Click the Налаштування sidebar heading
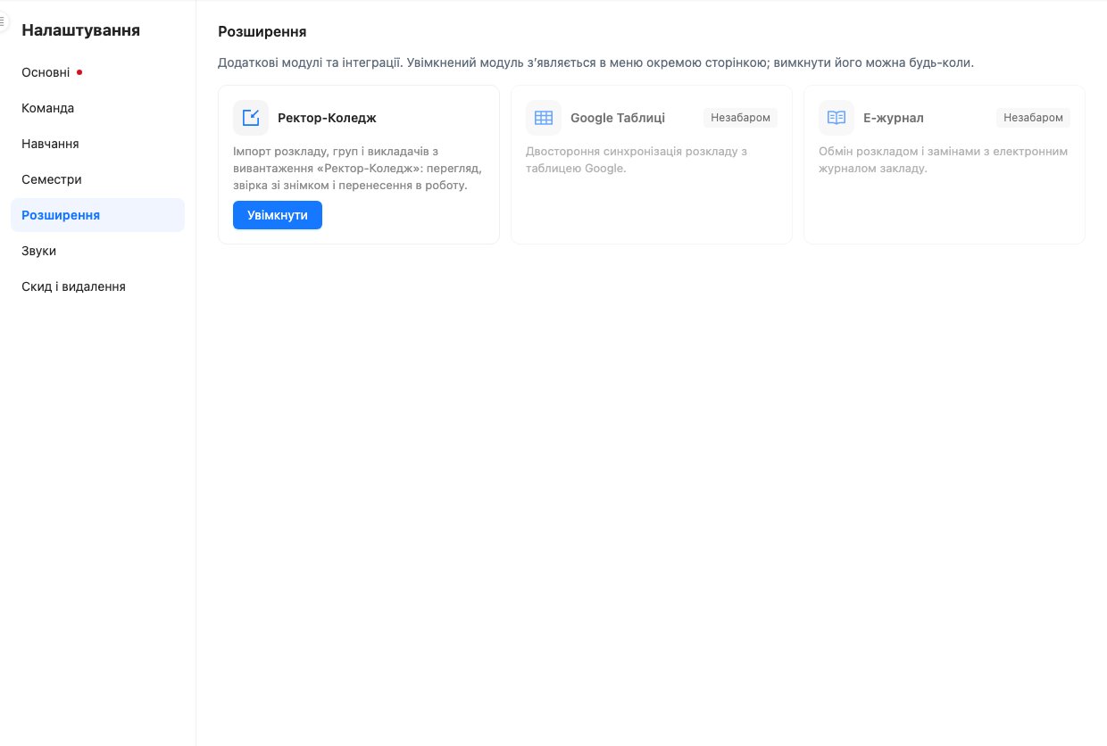This screenshot has height=746, width=1107. [x=80, y=30]
